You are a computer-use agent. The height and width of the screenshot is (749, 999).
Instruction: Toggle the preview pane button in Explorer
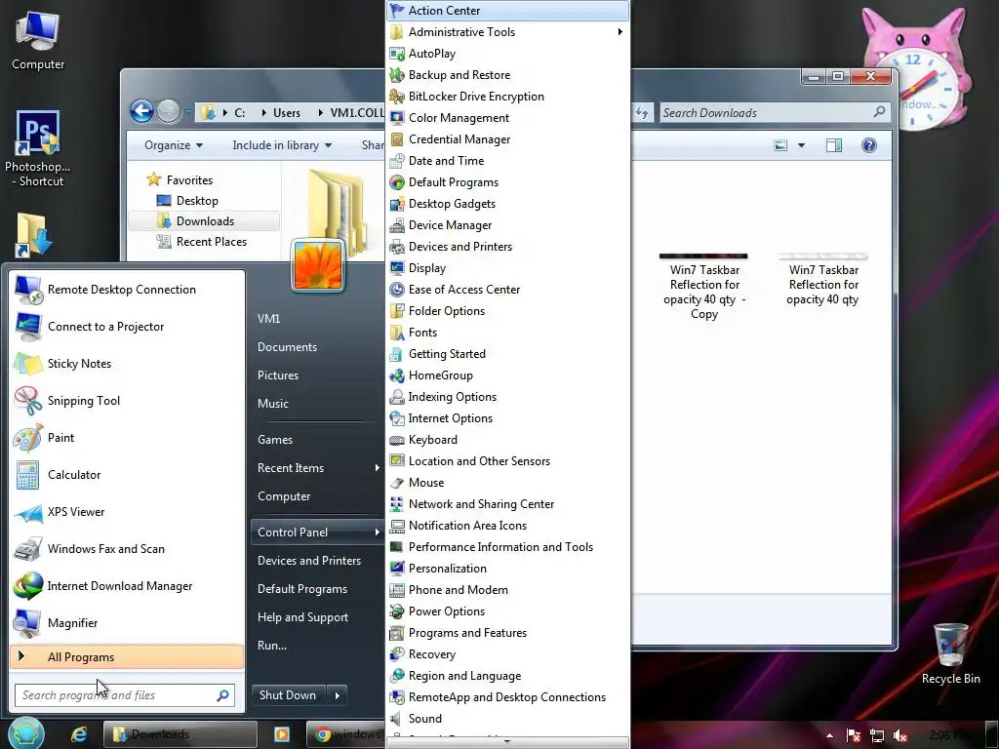click(834, 145)
